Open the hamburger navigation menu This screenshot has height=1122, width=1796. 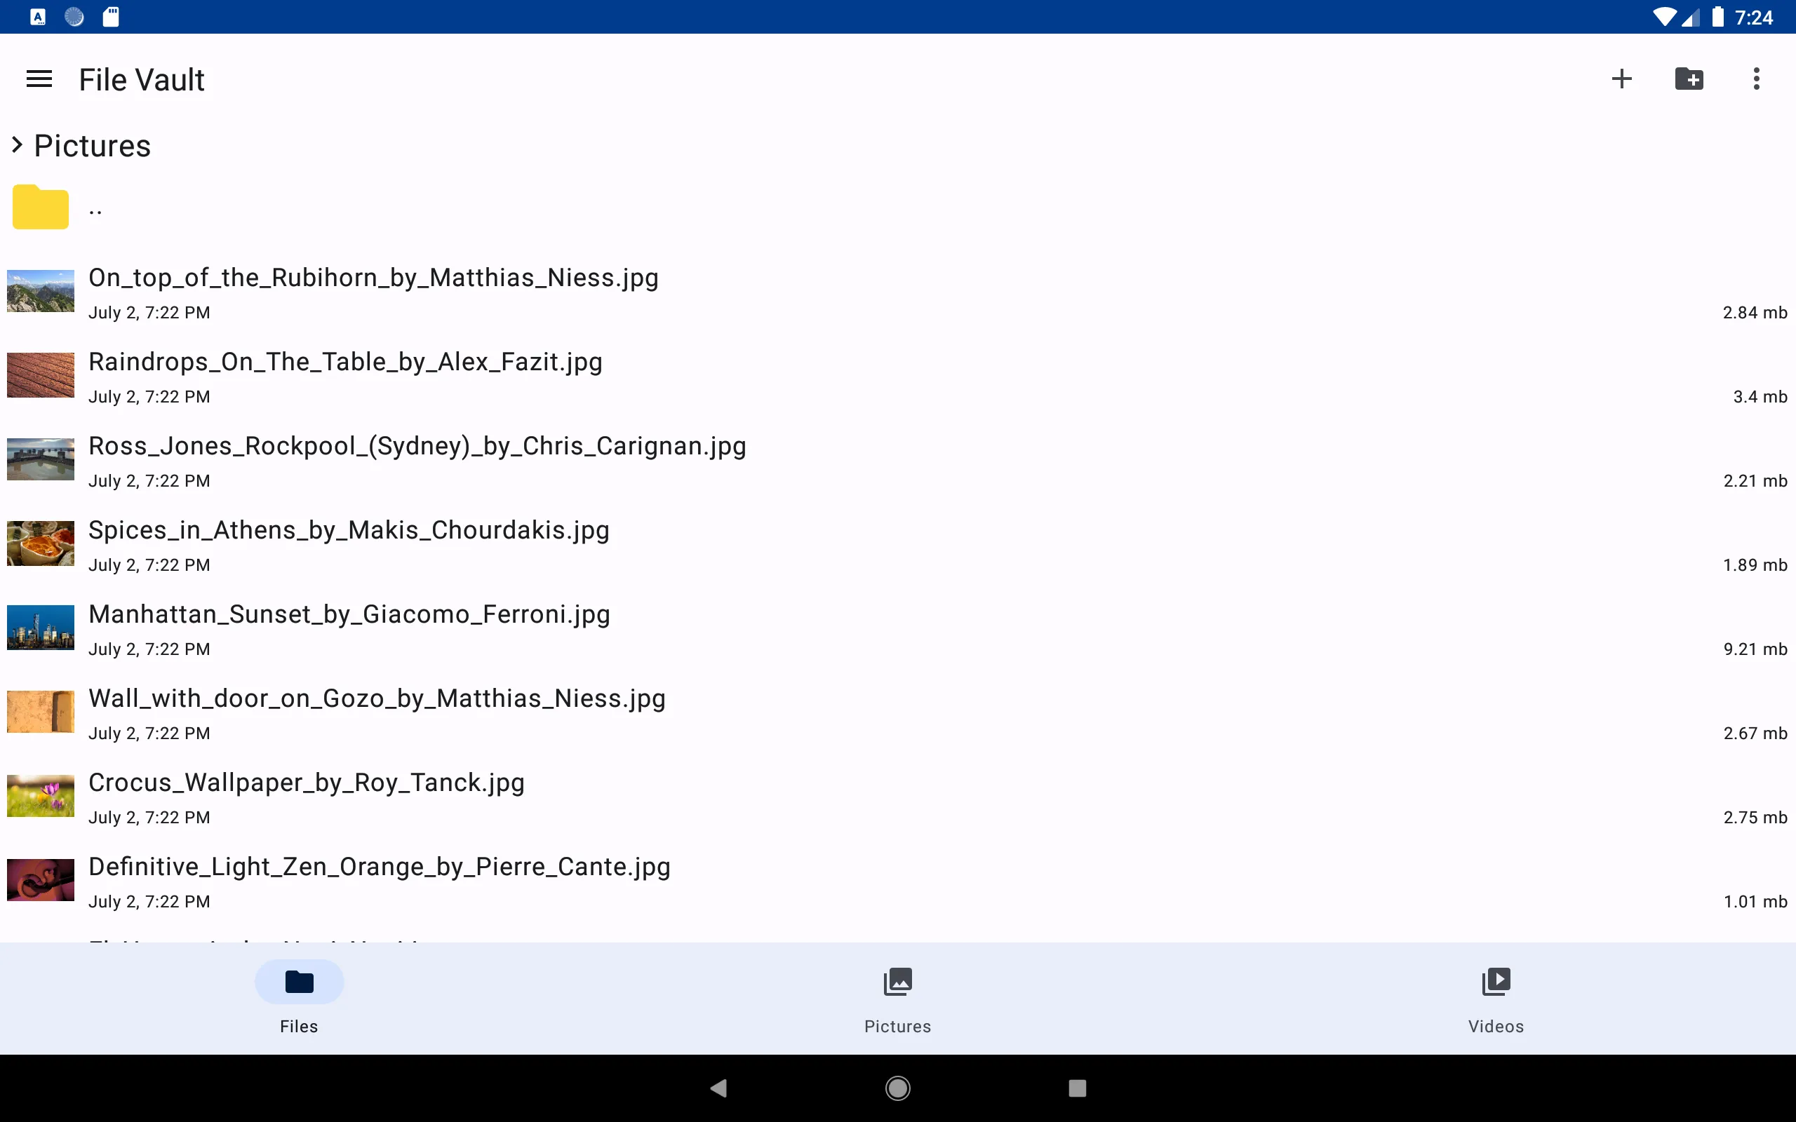tap(39, 79)
